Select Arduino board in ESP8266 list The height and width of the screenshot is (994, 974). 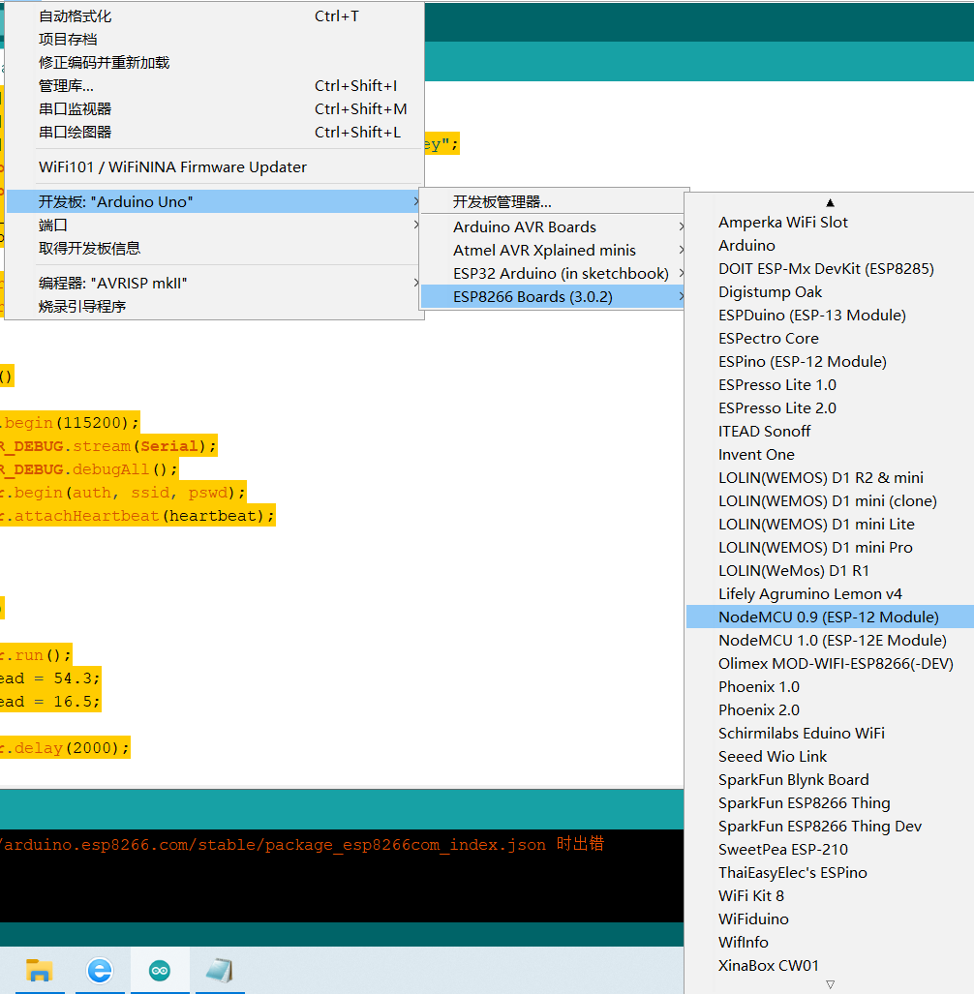tap(830, 245)
